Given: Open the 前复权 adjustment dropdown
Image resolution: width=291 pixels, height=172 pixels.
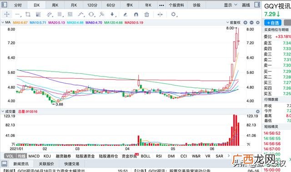Looking at the screenshot, I should click(233, 23).
